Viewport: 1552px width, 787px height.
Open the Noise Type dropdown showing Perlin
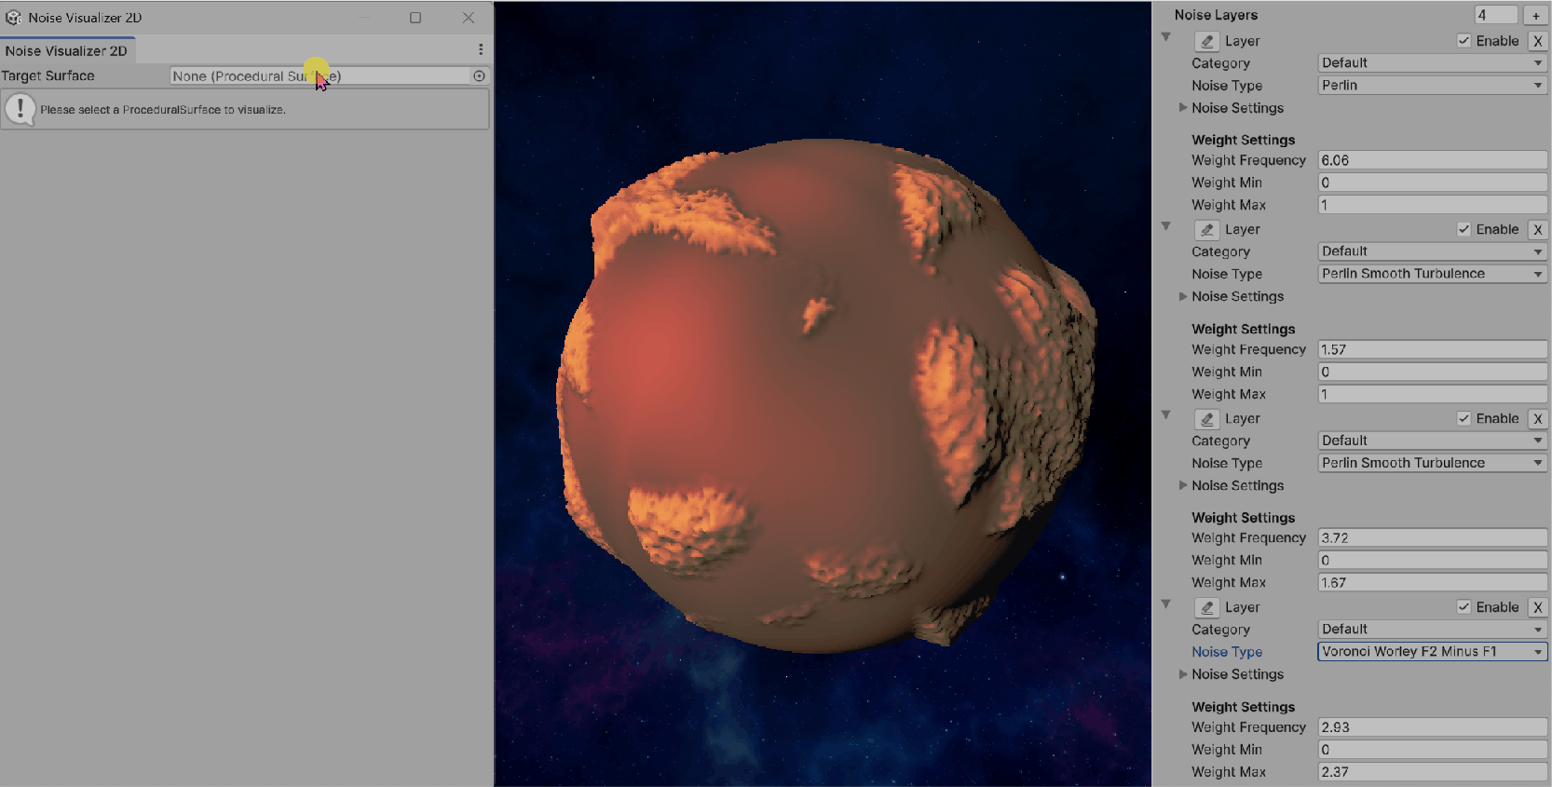click(1432, 86)
